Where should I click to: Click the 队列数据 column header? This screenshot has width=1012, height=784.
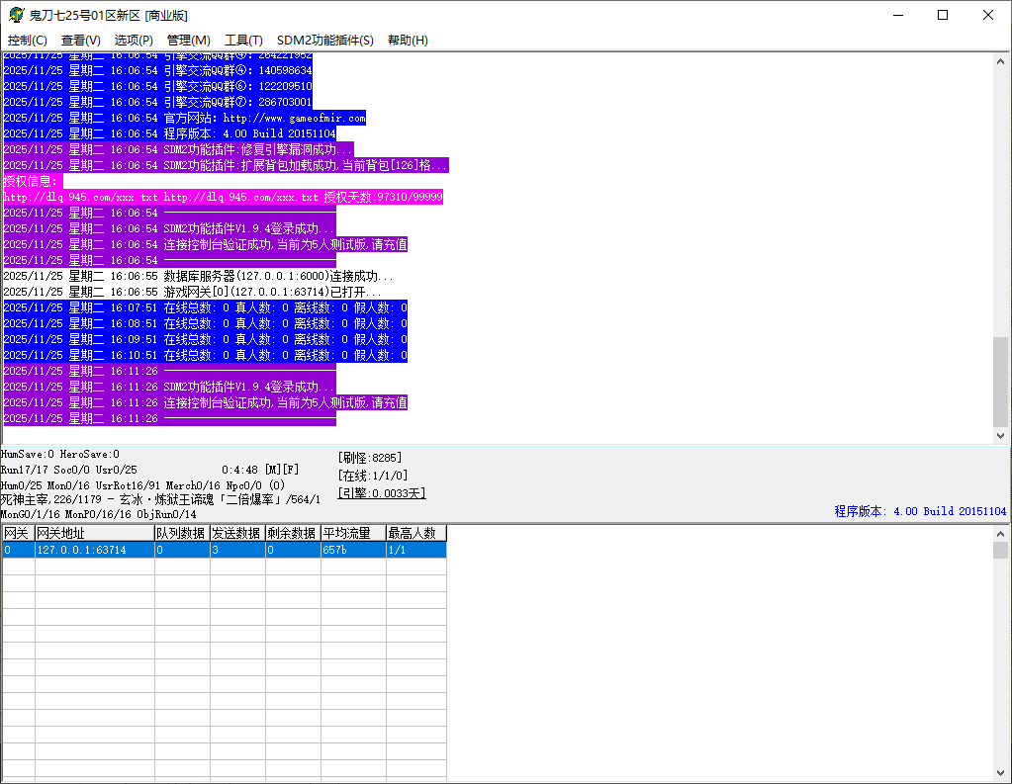tap(181, 534)
